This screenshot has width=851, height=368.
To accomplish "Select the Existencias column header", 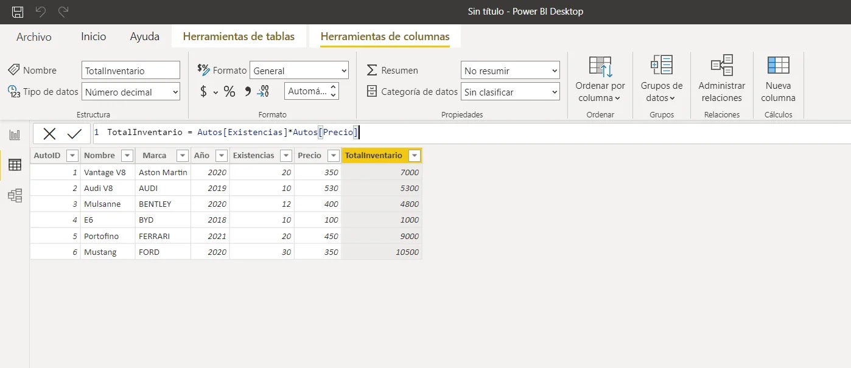I will pos(253,156).
